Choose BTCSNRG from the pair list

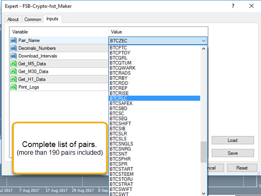point(155,149)
